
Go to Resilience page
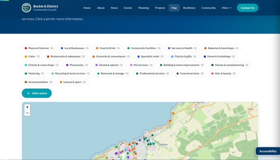click(x=189, y=8)
